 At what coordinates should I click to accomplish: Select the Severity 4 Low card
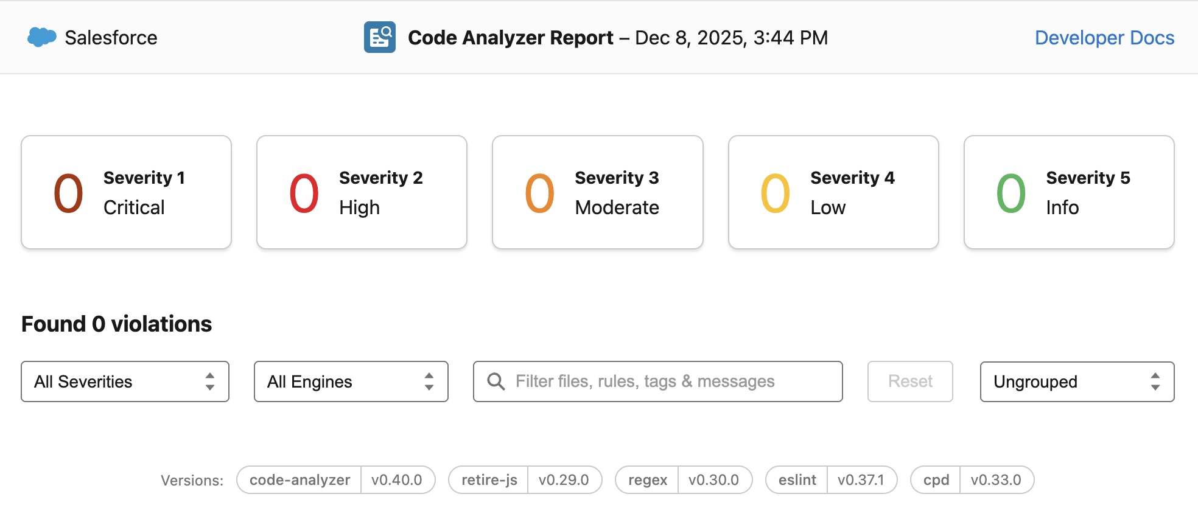click(833, 192)
